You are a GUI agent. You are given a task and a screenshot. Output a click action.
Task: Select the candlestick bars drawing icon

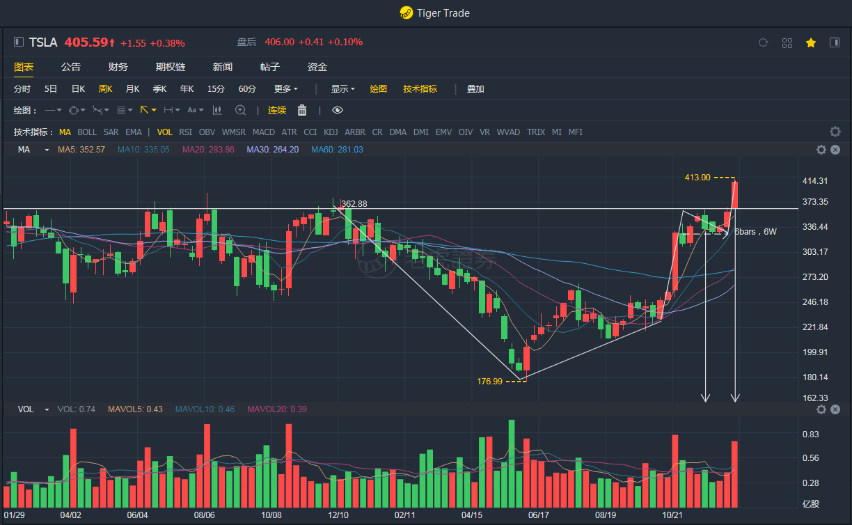pos(217,110)
